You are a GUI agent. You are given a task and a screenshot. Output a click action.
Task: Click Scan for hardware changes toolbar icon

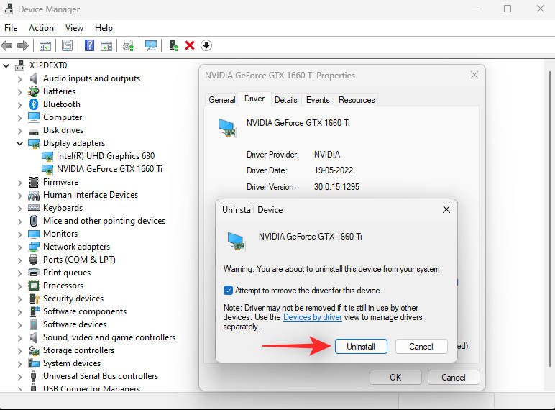point(151,45)
